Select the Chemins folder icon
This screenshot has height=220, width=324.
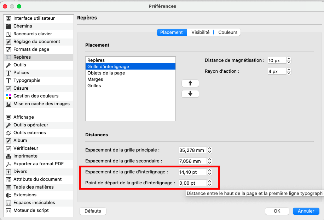pos(9,26)
